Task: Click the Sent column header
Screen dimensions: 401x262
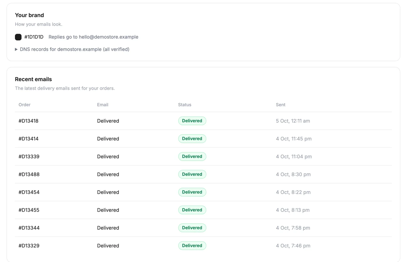Action: (280, 105)
